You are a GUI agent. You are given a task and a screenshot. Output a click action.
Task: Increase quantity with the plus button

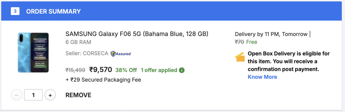click(x=50, y=95)
